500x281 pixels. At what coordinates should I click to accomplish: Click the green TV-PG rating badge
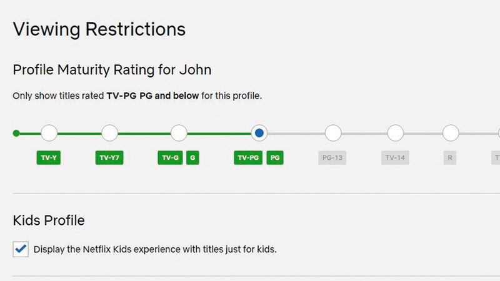(249, 158)
